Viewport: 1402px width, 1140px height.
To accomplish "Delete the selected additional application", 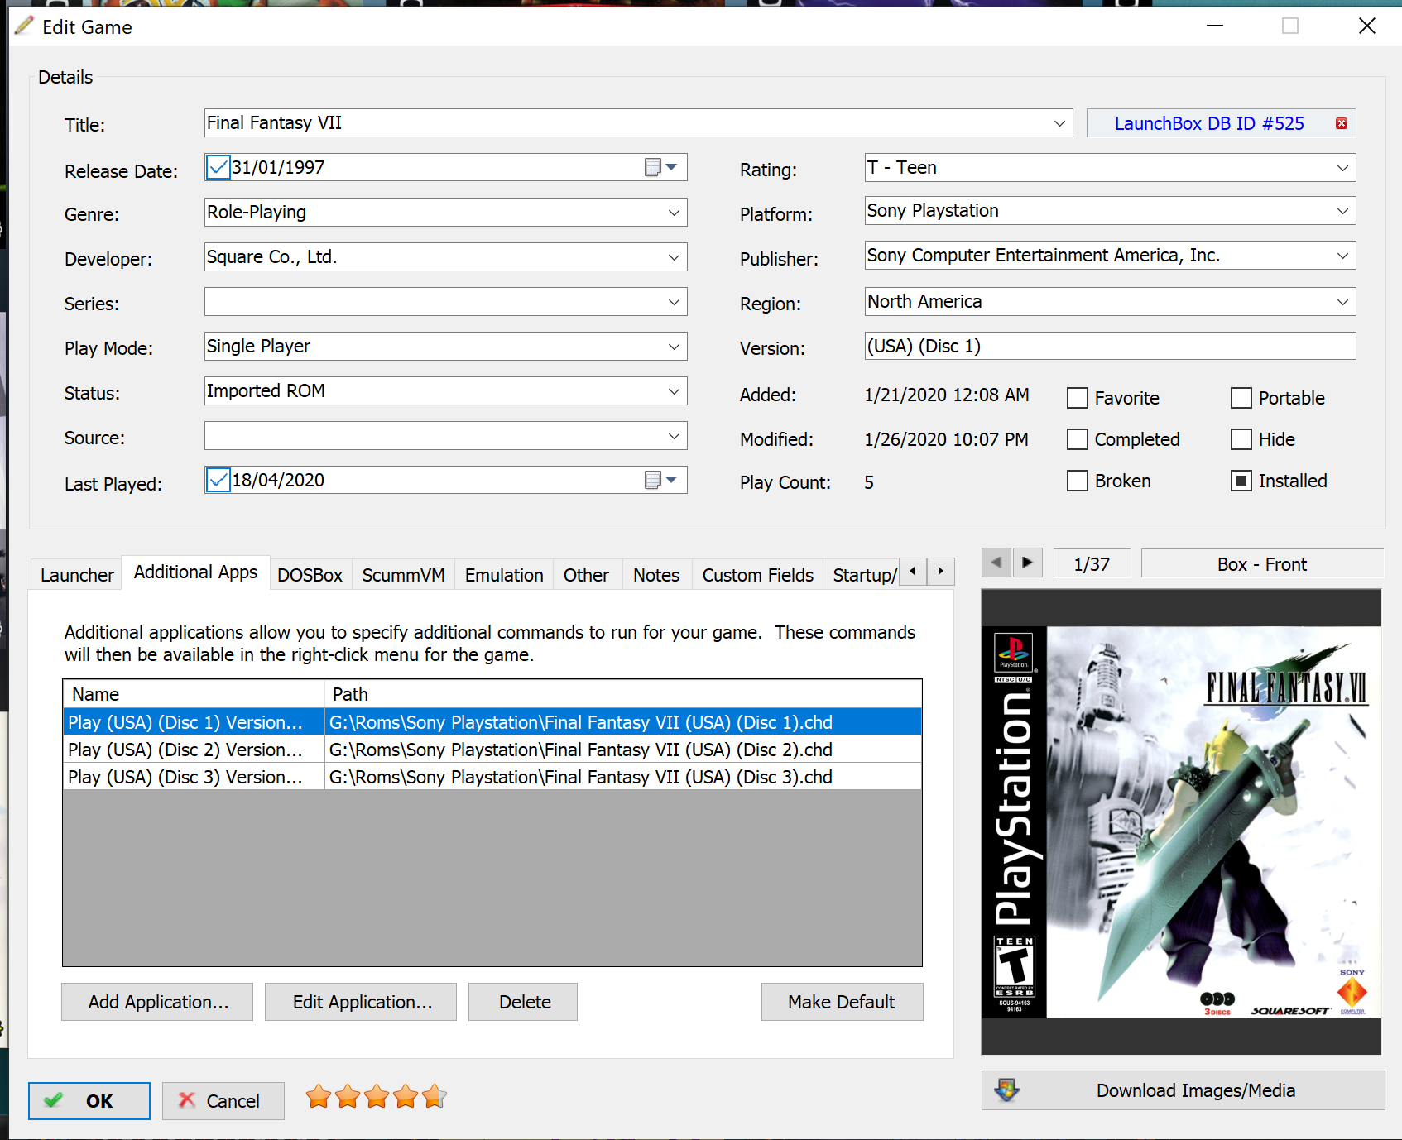I will pyautogui.click(x=523, y=1002).
